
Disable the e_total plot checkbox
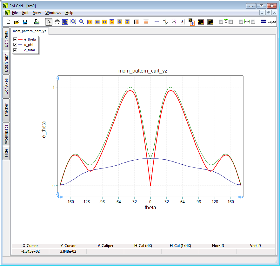(15, 50)
